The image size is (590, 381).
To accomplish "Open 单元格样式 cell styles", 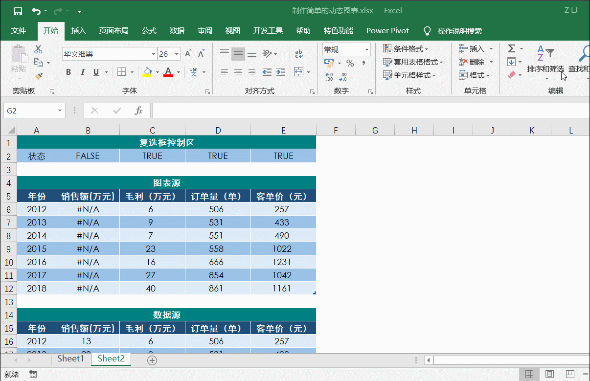I will 409,75.
